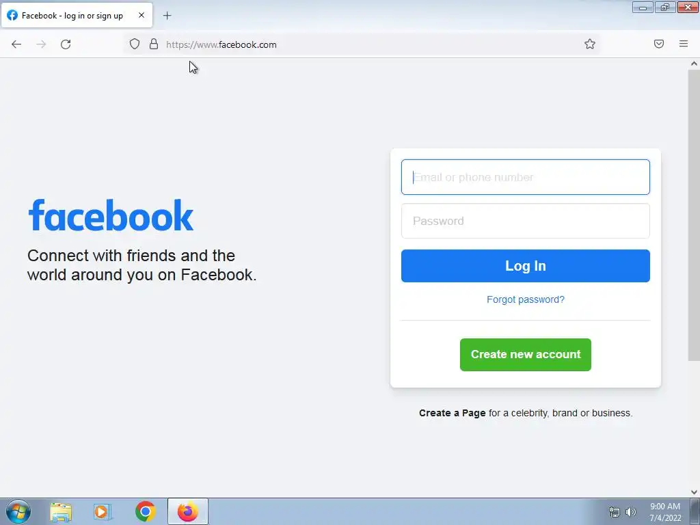The image size is (700, 525).
Task: Select the Facebook - log in or sign up tab
Action: click(77, 15)
